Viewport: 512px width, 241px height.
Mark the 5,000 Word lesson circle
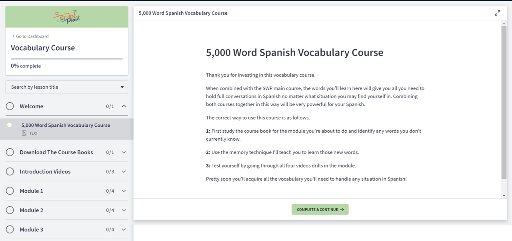tap(10, 125)
